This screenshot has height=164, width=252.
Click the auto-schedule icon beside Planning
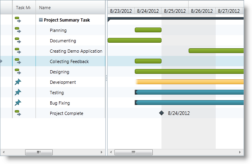[x=18, y=30]
